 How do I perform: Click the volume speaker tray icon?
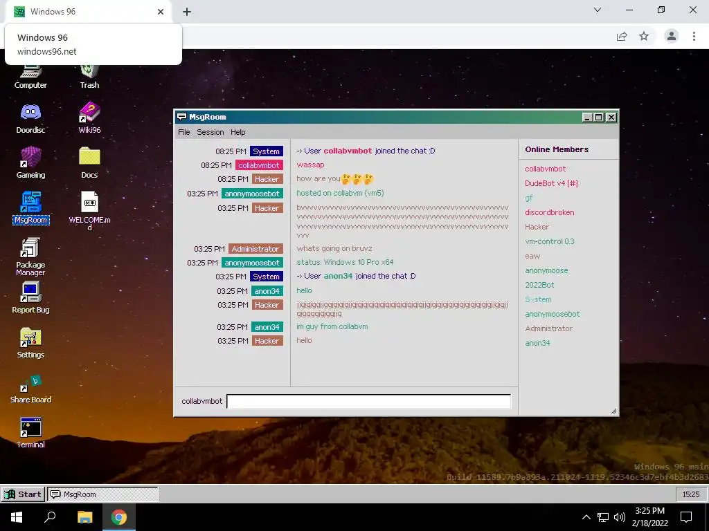coord(620,517)
